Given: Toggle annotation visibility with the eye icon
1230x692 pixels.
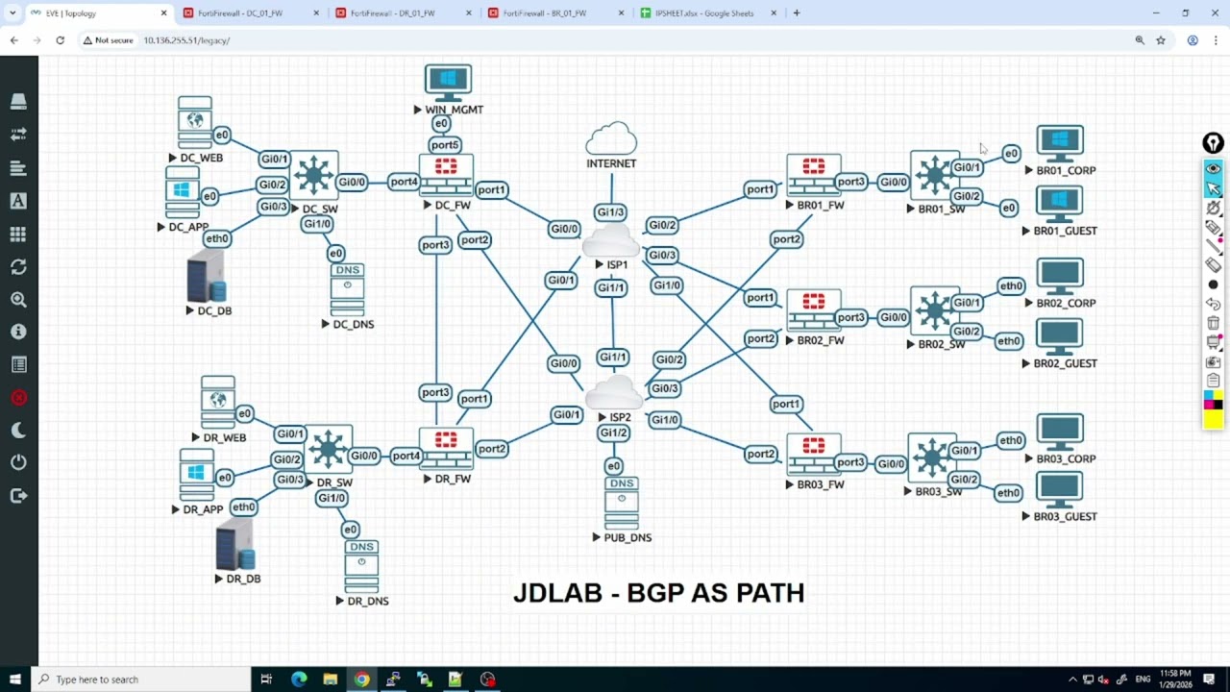Looking at the screenshot, I should pyautogui.click(x=1213, y=168).
